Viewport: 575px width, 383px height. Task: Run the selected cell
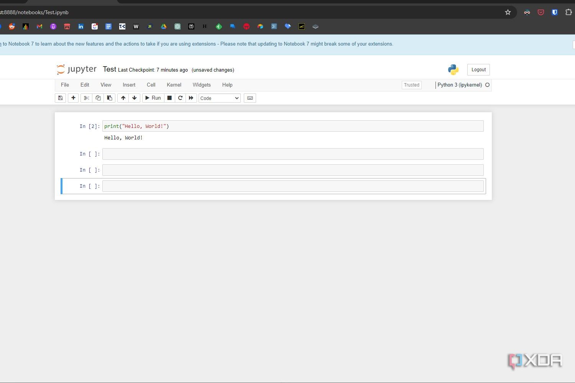pyautogui.click(x=153, y=98)
